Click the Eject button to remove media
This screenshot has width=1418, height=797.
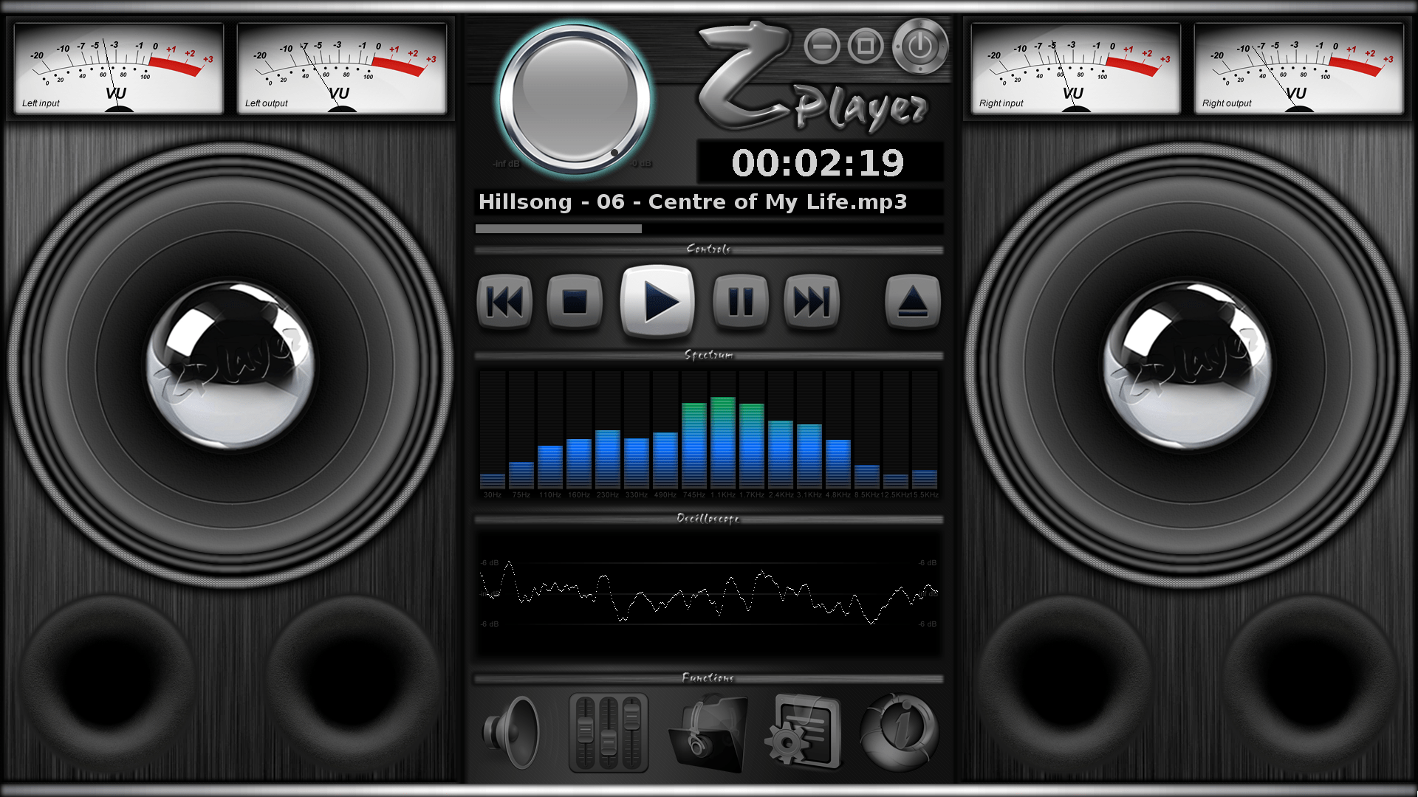911,300
